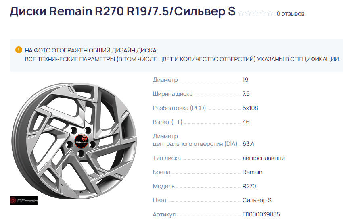The width and height of the screenshot is (343, 222).
Task: Click the disk type 'легкосплавный' value
Action: (x=264, y=158)
